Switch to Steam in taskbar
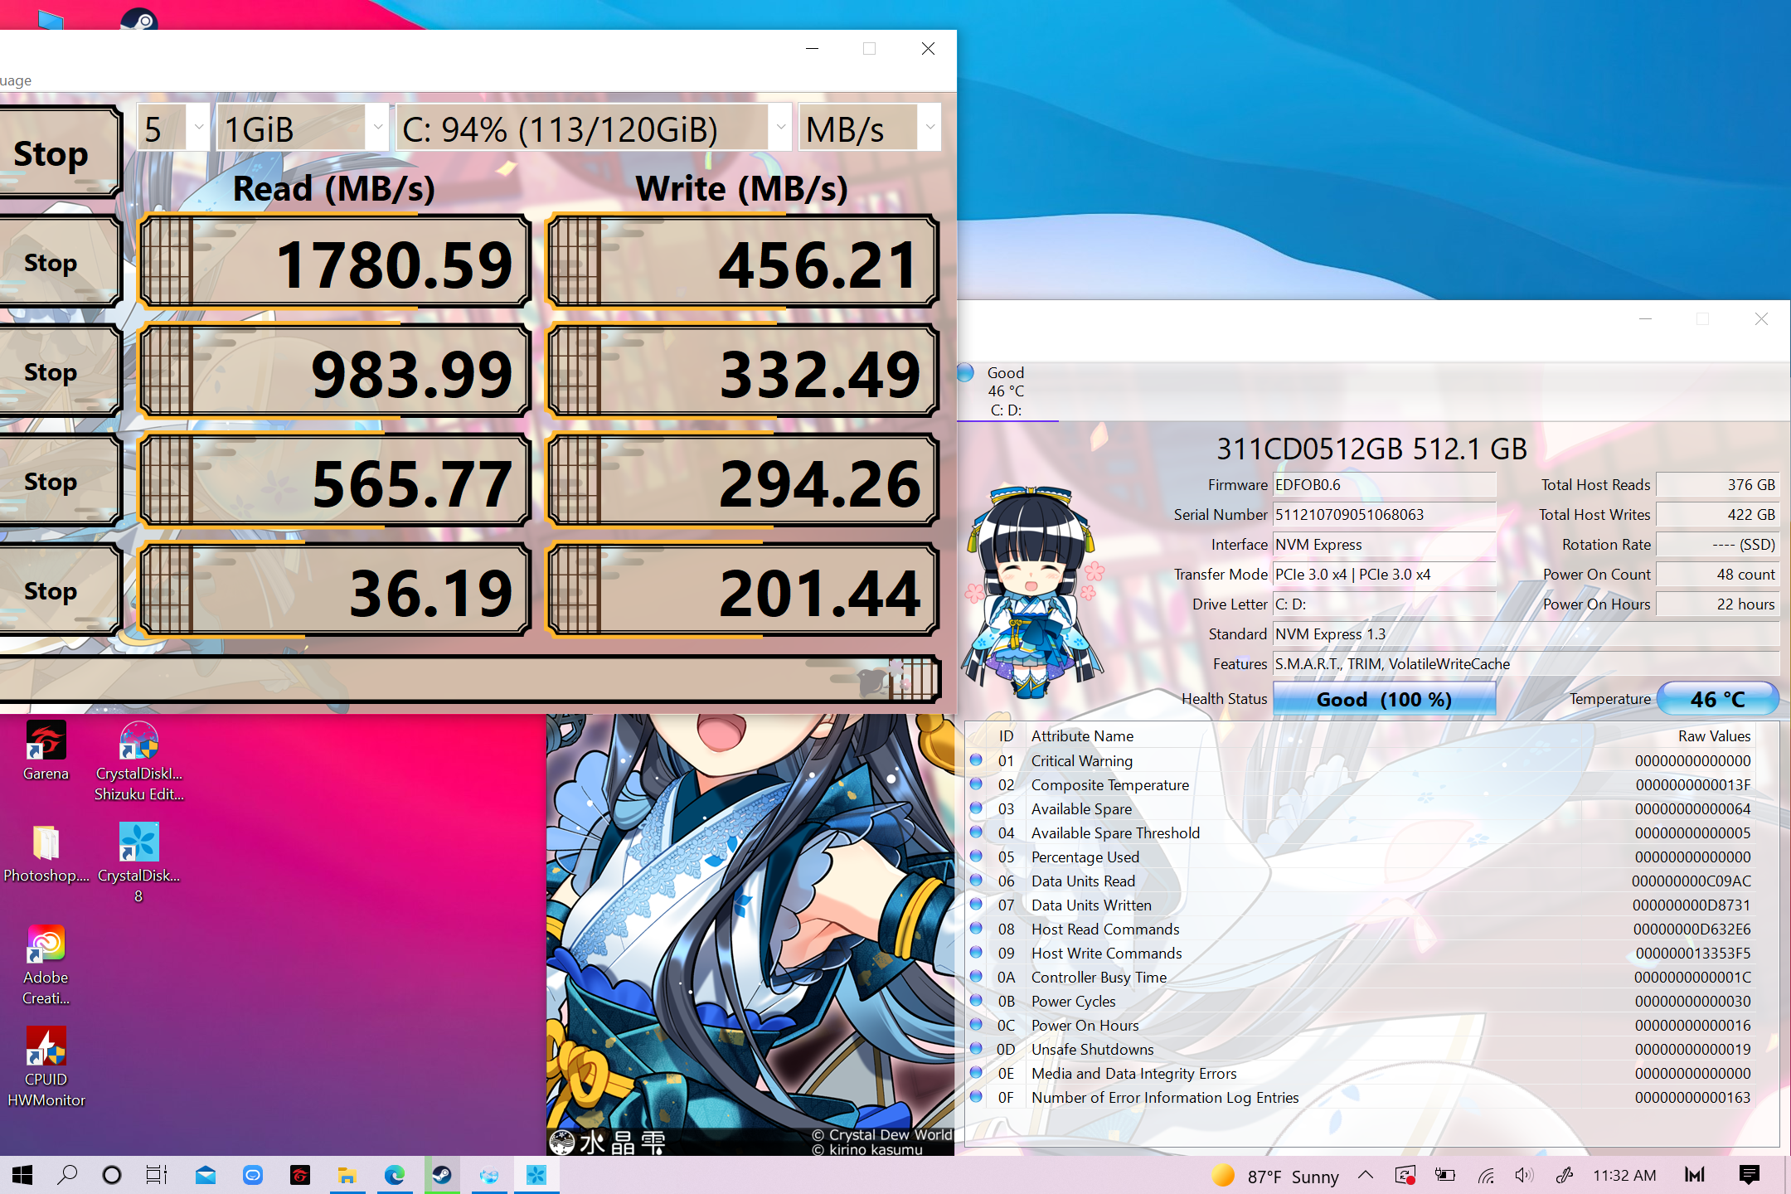This screenshot has width=1791, height=1194. [442, 1175]
